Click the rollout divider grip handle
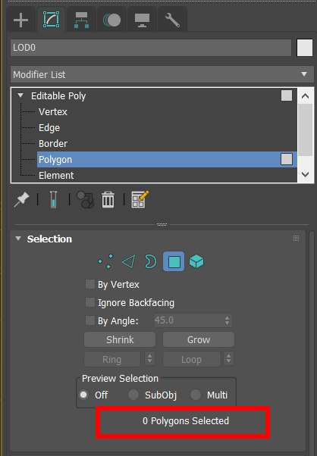Image resolution: width=317 pixels, height=456 pixels. click(162, 224)
